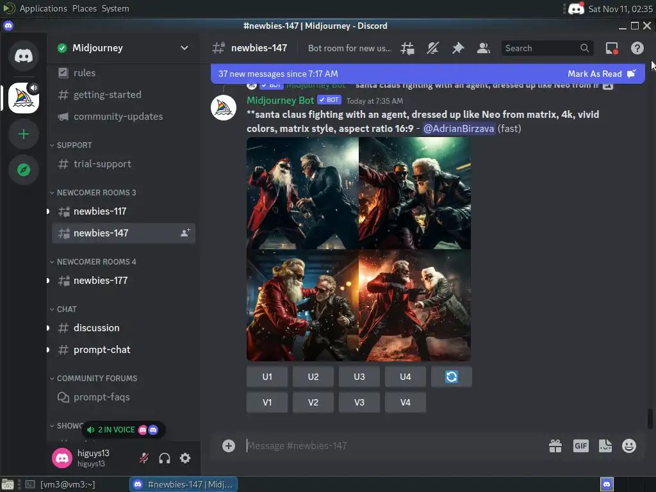Open the generated Santa image grid
The width and height of the screenshot is (656, 492).
tap(359, 249)
